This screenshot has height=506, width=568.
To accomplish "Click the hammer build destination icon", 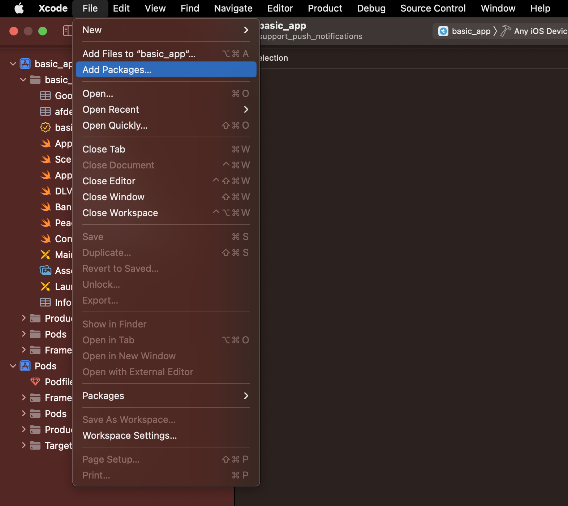I will 505,31.
